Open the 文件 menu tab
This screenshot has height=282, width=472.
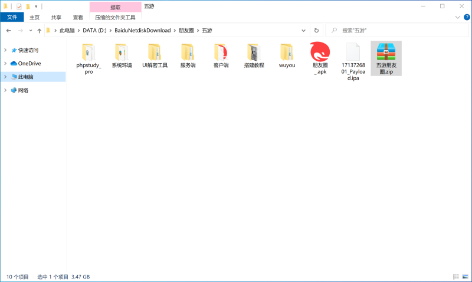(12, 18)
